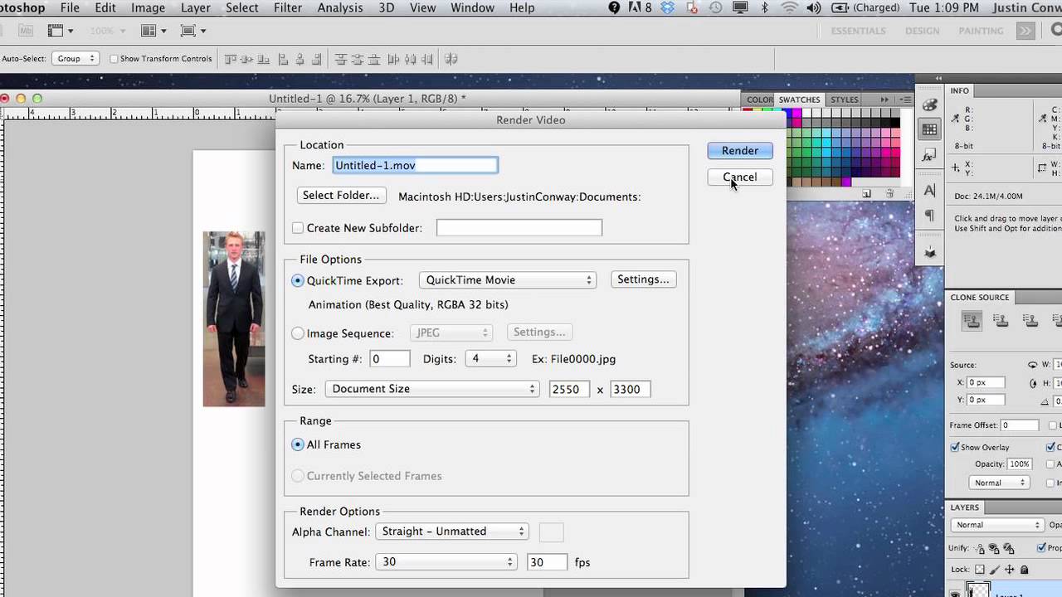Screen dimensions: 1062x597
Task: Open the Wi-Fi status menu
Action: coord(790,7)
